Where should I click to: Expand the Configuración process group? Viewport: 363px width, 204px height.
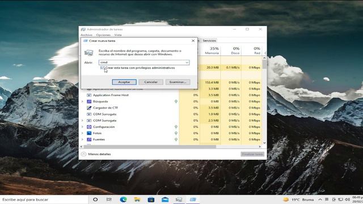82,127
